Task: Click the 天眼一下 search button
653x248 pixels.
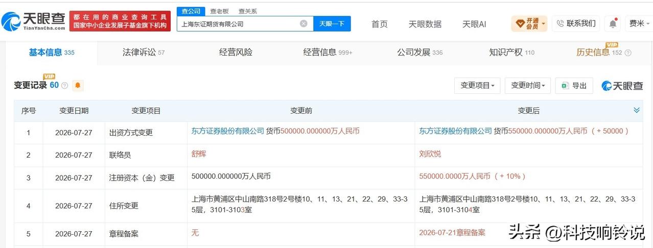Action: pyautogui.click(x=332, y=23)
